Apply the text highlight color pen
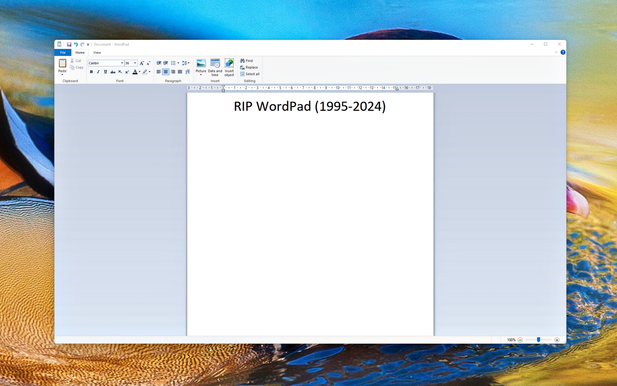This screenshot has width=617, height=386. point(145,72)
